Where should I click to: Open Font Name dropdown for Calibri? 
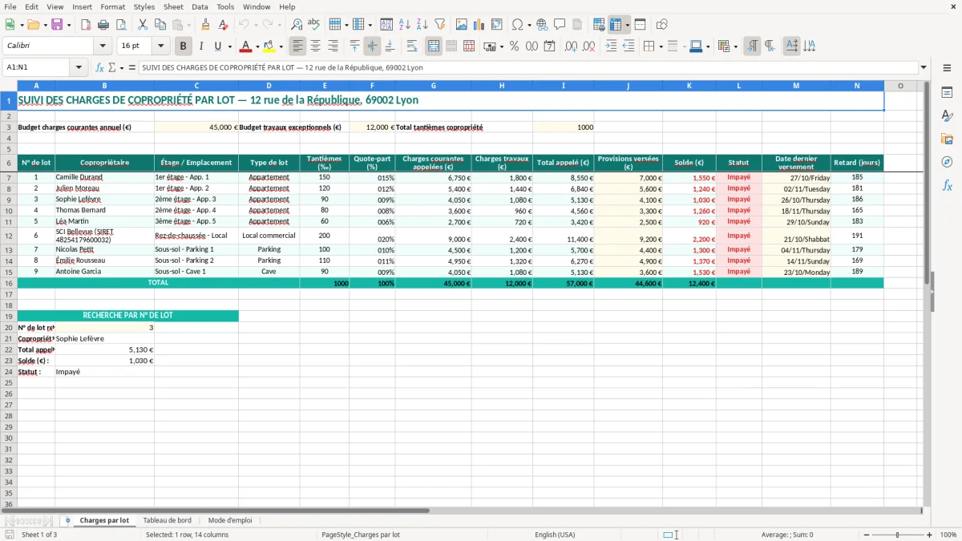click(103, 46)
